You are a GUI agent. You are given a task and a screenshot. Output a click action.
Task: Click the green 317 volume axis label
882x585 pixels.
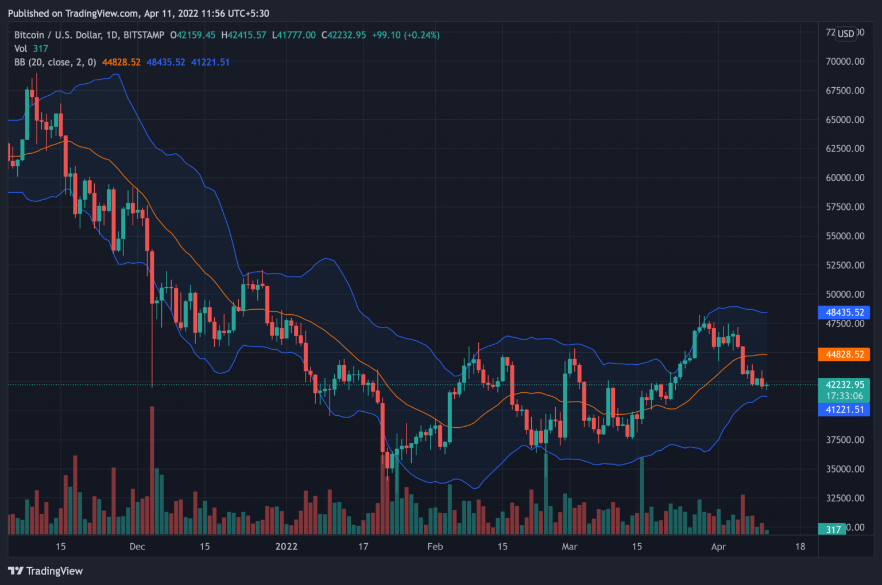pyautogui.click(x=833, y=529)
